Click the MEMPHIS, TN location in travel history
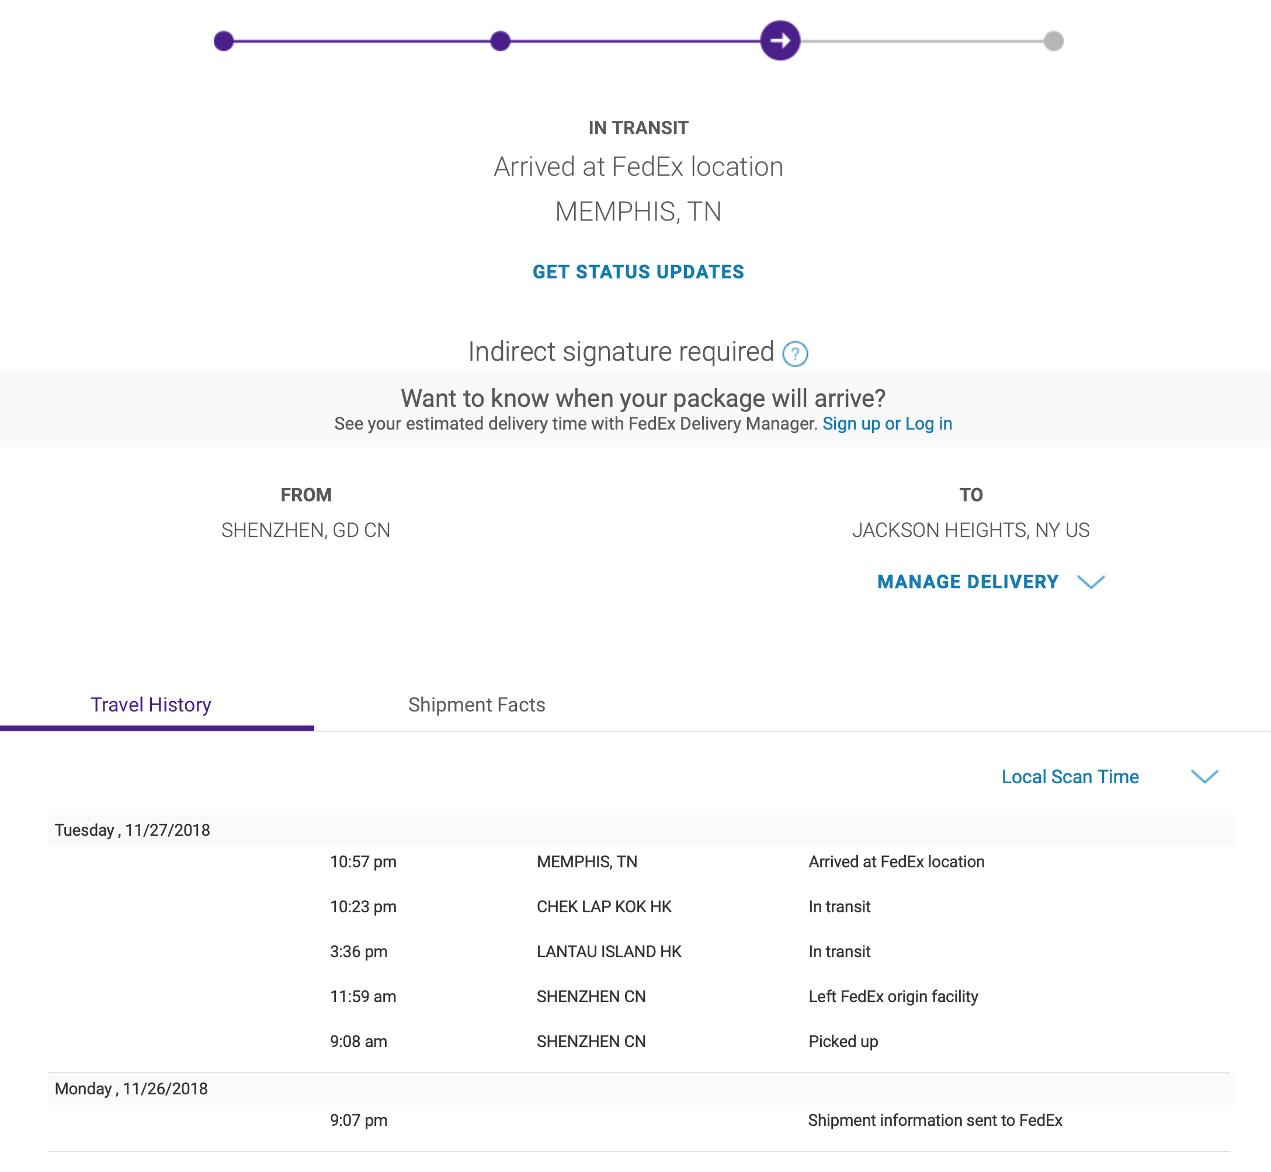Image resolution: width=1271 pixels, height=1172 pixels. coord(587,862)
